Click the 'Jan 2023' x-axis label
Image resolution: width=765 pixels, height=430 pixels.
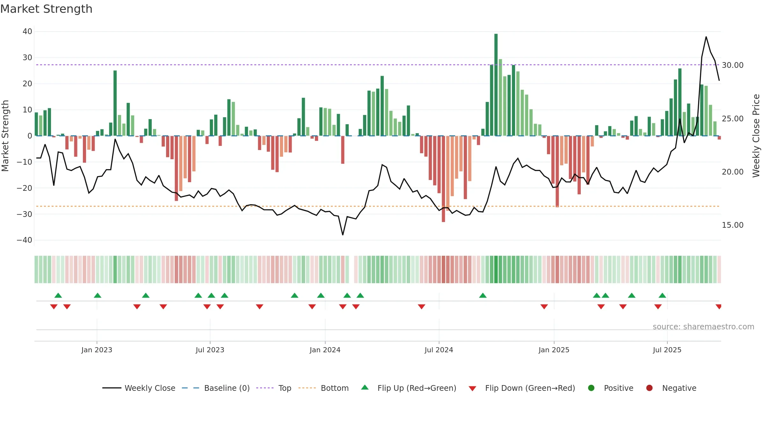point(97,350)
